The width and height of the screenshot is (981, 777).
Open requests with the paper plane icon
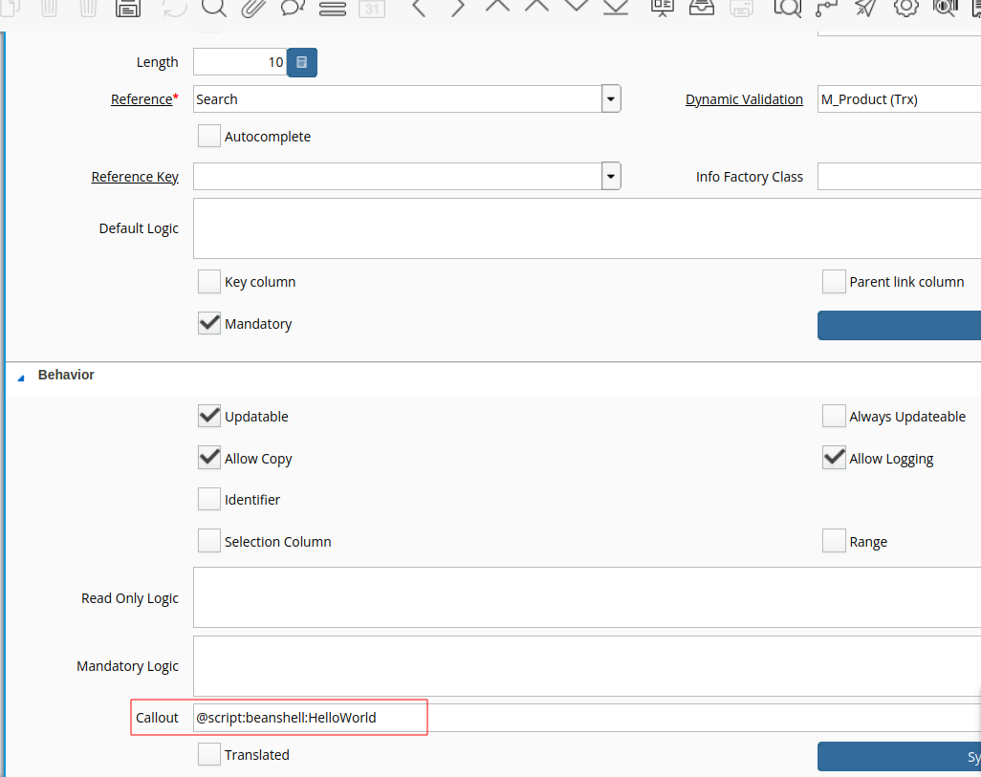click(x=866, y=8)
